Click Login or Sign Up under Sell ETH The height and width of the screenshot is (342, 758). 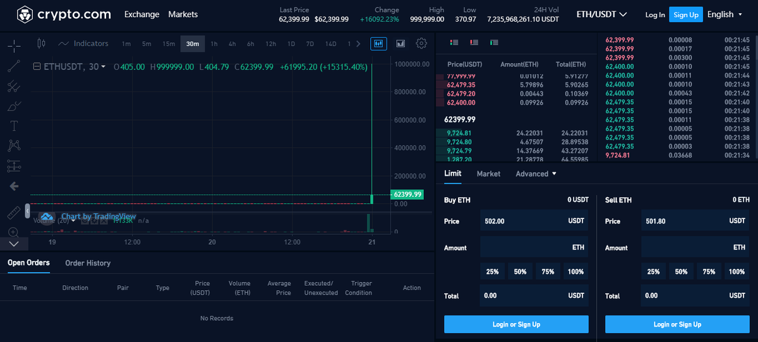click(677, 324)
